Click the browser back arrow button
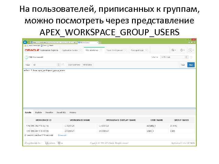 [25, 42]
